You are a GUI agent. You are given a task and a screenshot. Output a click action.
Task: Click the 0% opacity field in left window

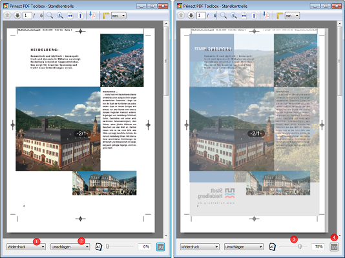[x=144, y=246]
